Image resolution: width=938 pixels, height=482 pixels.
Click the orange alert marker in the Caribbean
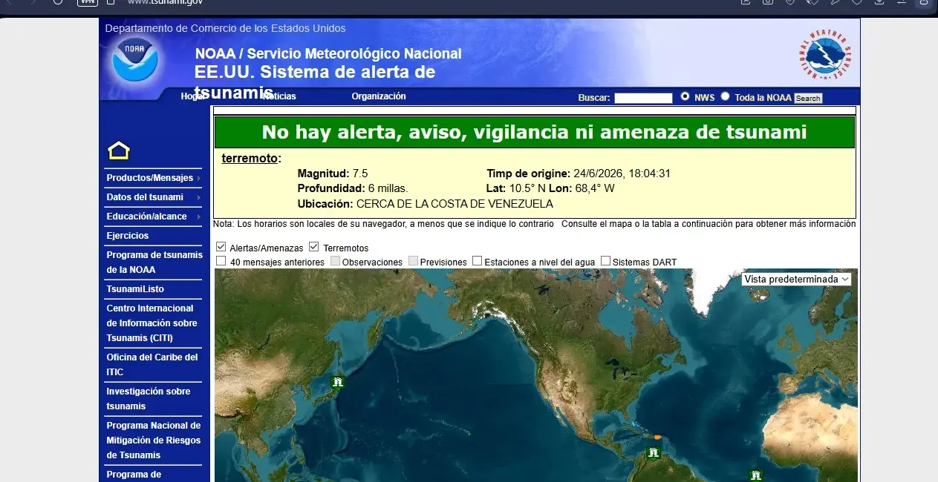click(657, 438)
